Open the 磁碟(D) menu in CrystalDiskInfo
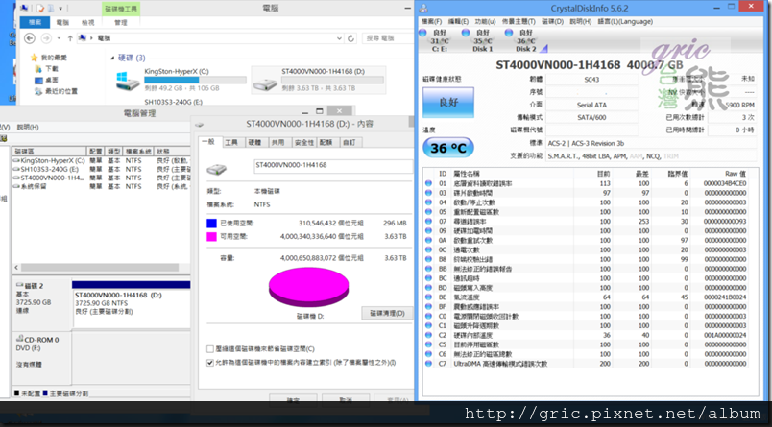Viewport: 772px width, 427px height. pyautogui.click(x=552, y=22)
